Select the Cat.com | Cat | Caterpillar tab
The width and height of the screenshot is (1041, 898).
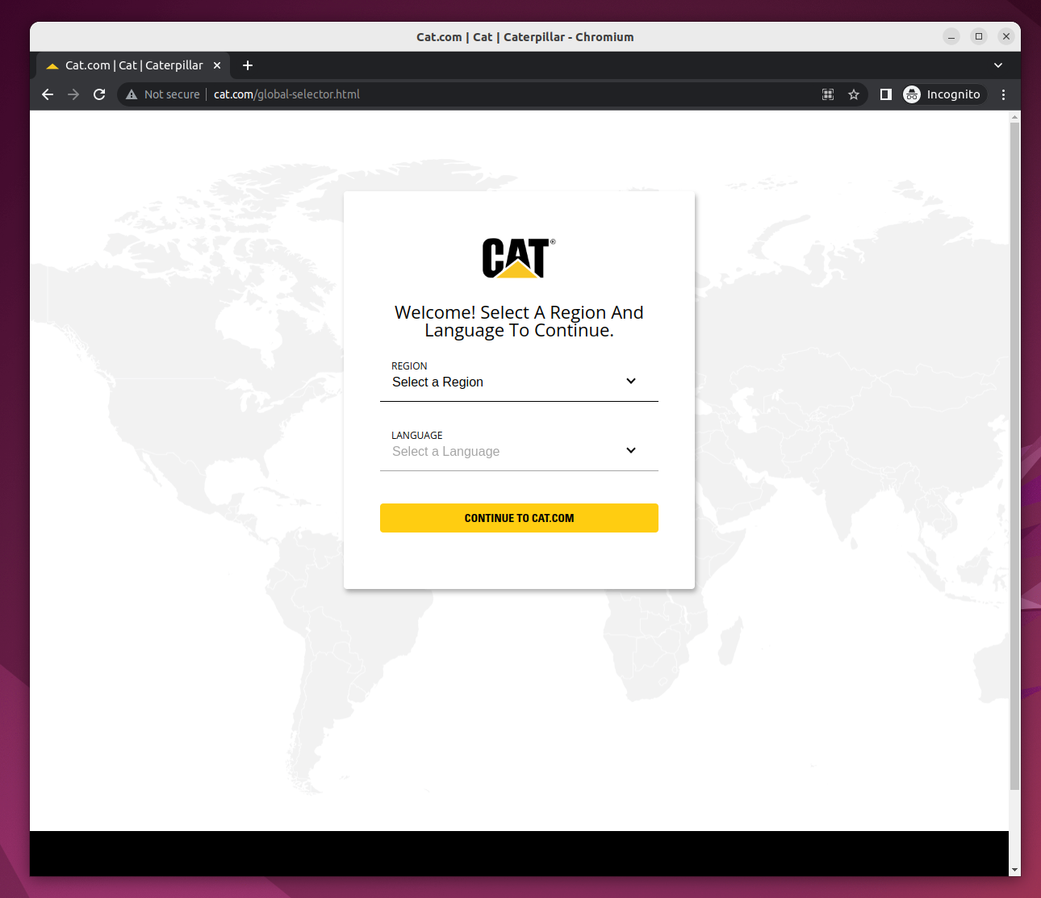134,65
